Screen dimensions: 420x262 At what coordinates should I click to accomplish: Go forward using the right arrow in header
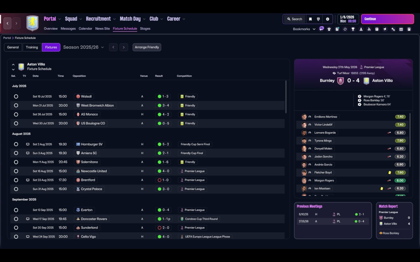pos(16,23)
